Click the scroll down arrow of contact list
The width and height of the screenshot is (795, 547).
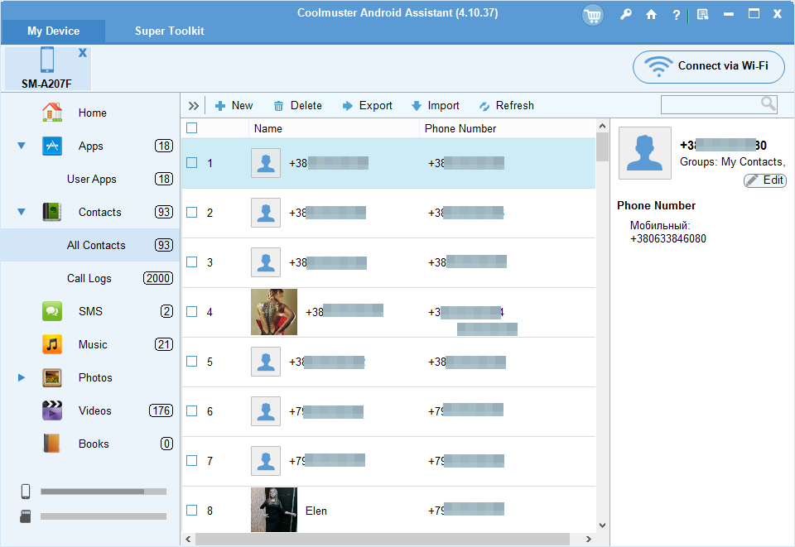(602, 525)
